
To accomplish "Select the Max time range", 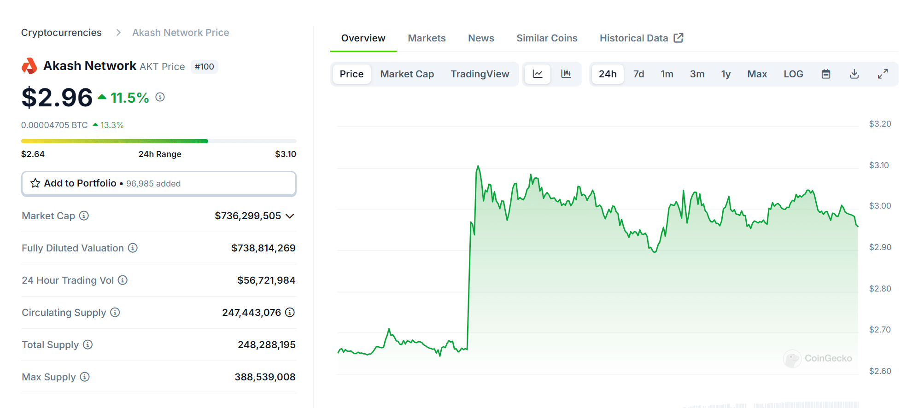I will (x=757, y=74).
